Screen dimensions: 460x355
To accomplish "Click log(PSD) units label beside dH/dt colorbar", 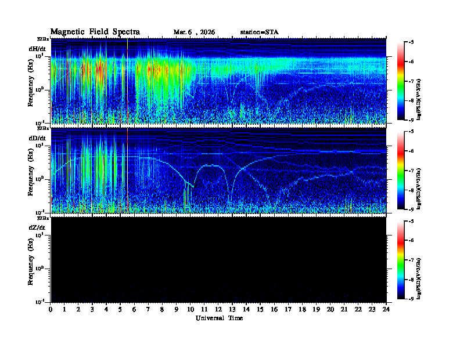I will [419, 100].
